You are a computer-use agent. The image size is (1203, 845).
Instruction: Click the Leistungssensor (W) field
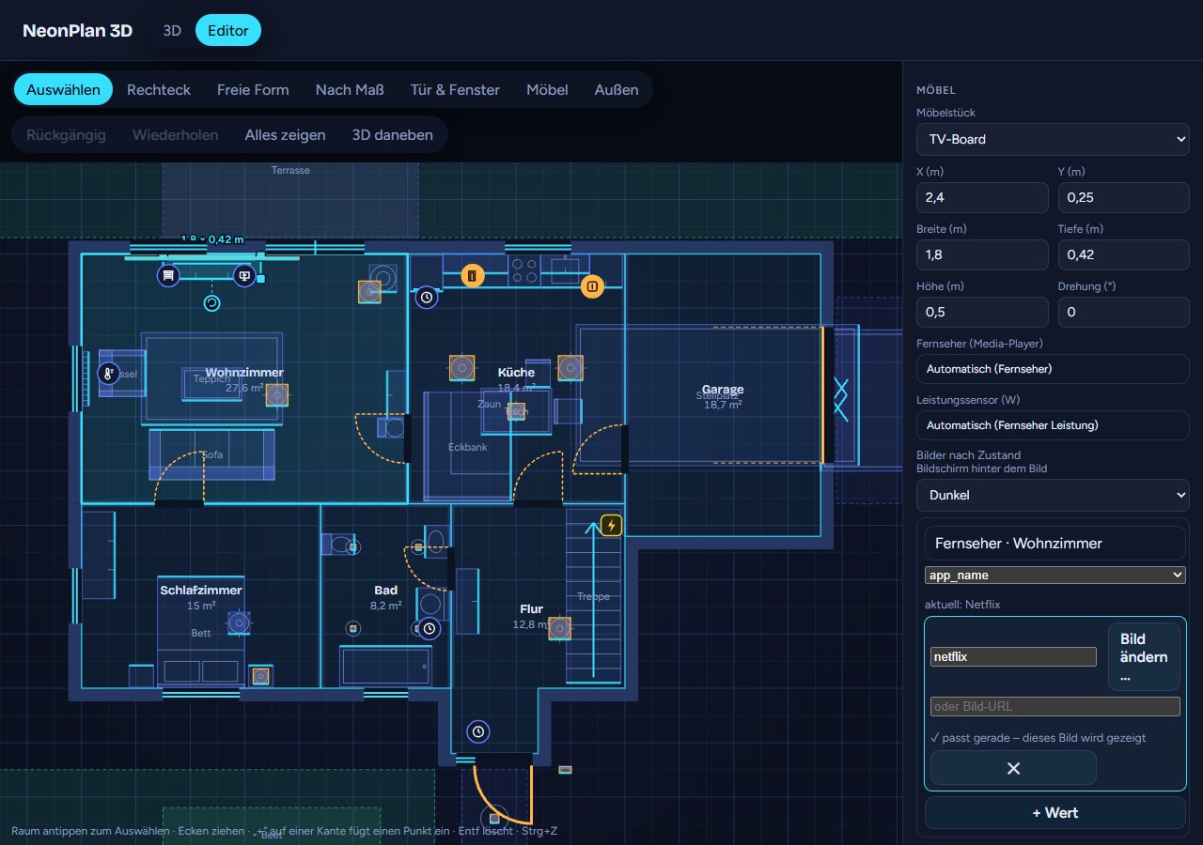click(1053, 425)
